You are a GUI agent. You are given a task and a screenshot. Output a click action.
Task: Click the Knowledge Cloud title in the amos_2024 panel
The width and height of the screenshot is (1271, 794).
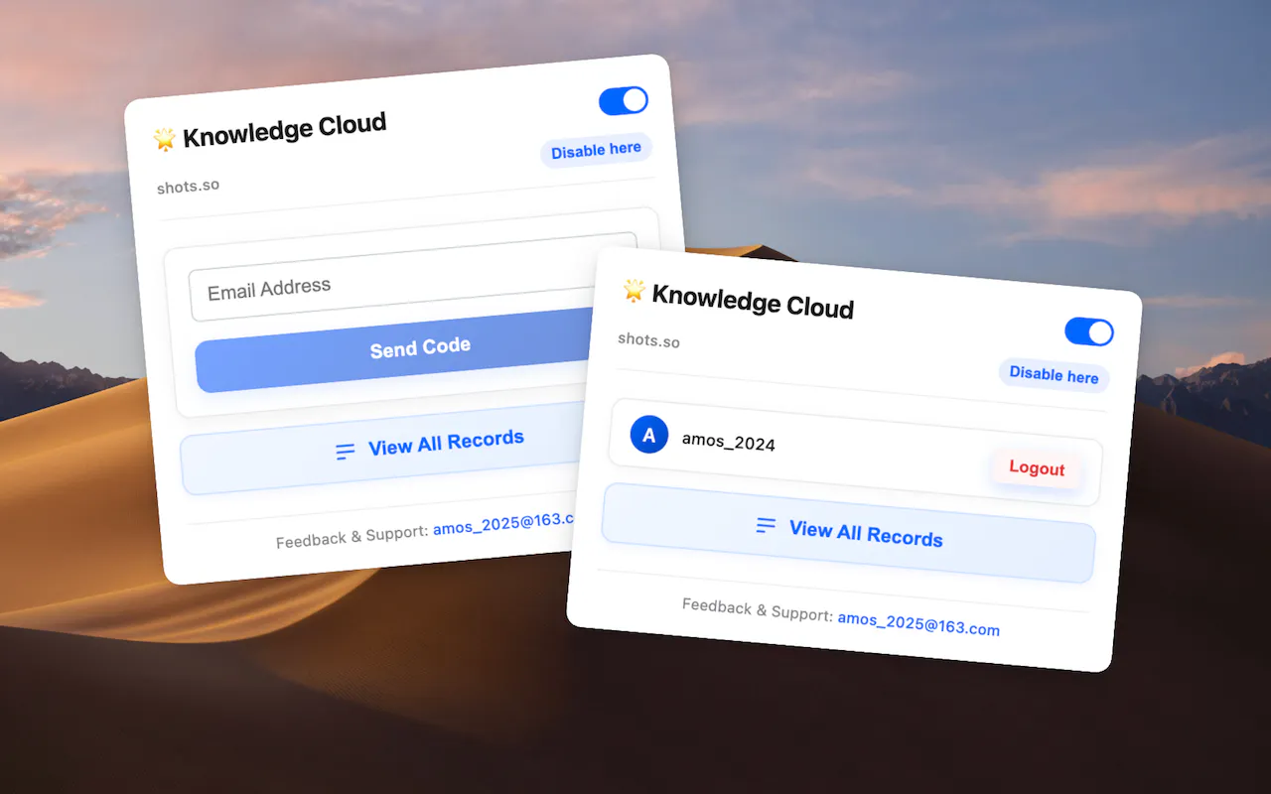click(x=753, y=301)
